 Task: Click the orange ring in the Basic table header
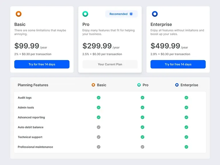[x=93, y=85]
